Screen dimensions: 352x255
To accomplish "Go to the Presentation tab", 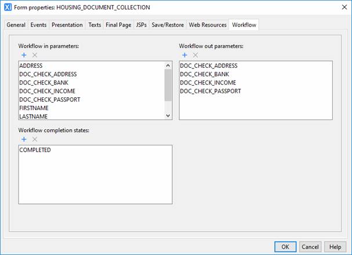I will [67, 25].
